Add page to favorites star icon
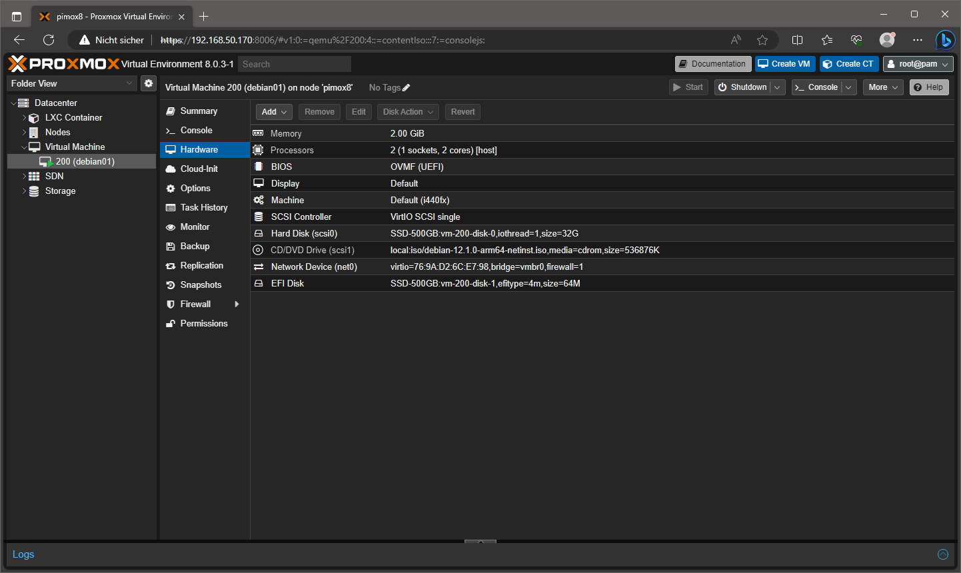The height and width of the screenshot is (573, 961). click(762, 40)
